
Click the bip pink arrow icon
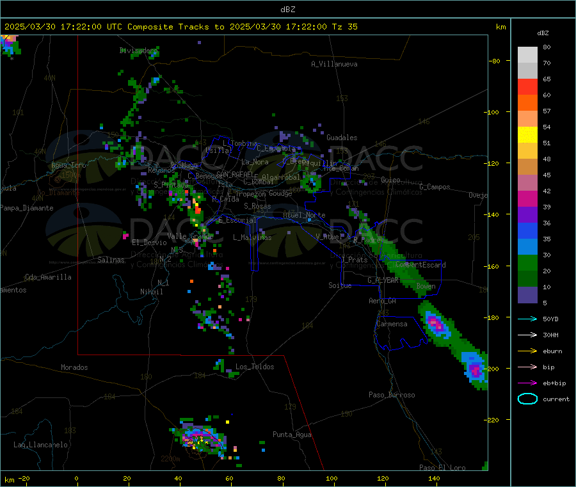(527, 367)
